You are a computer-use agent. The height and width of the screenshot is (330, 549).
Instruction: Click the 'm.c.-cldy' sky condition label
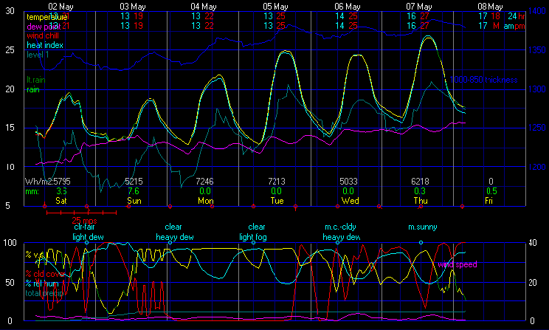(x=340, y=227)
